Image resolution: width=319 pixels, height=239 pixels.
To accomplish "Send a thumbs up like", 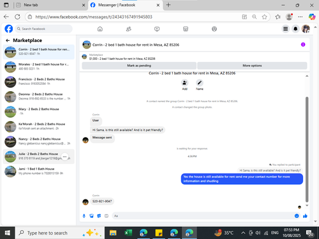I will point(305,216).
